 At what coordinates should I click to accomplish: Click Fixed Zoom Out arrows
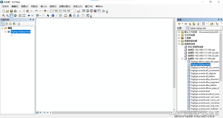pyautogui.click(x=24, y=15)
